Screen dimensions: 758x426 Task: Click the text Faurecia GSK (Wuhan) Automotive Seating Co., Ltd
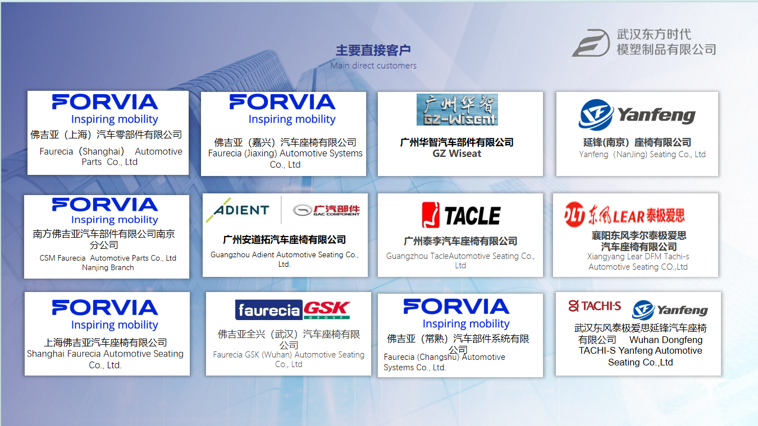[289, 359]
